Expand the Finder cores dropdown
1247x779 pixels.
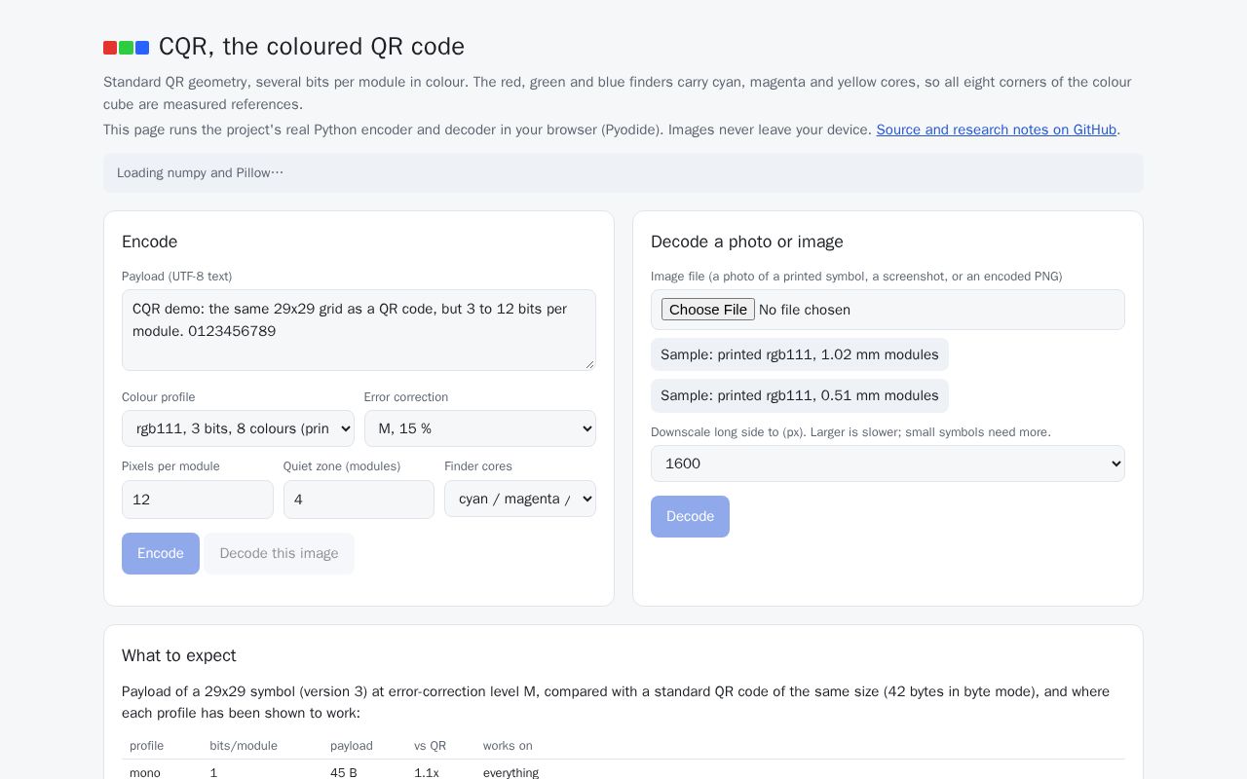520,499
